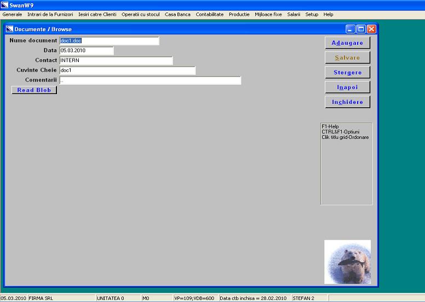The image size is (425, 302).
Task: Click into the Comentarii text field
Action: click(x=150, y=80)
